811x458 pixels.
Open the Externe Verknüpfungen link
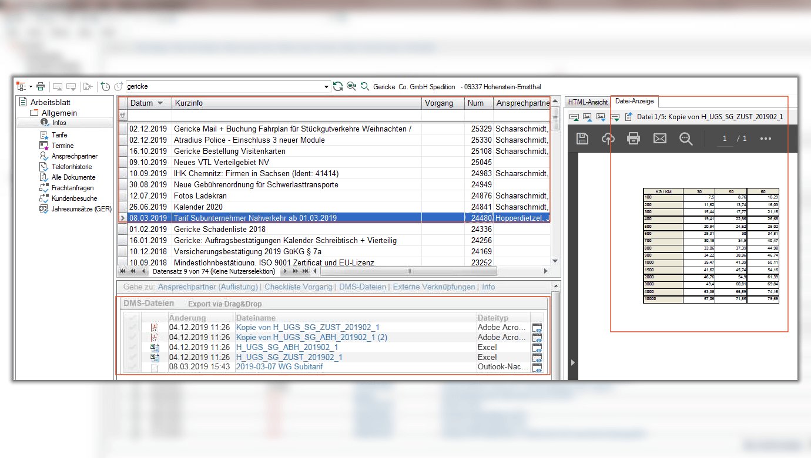434,287
